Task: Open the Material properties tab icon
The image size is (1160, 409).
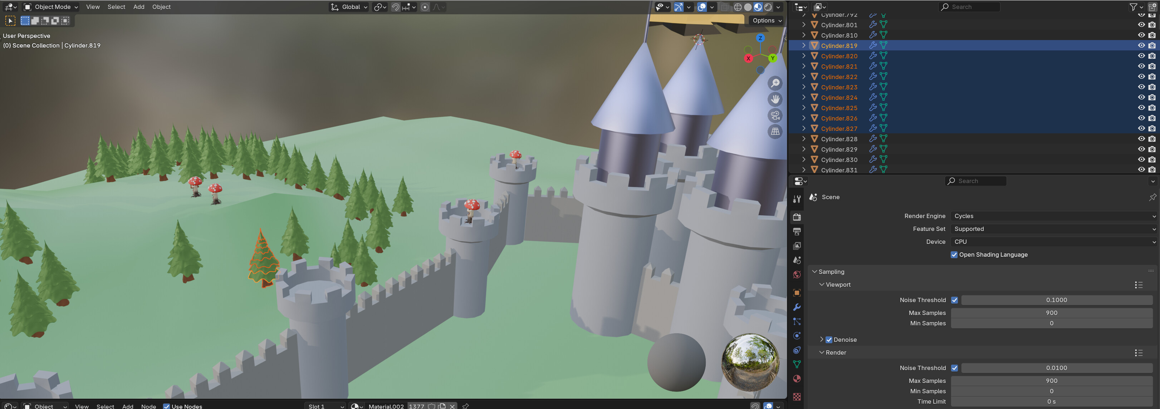Action: point(797,379)
